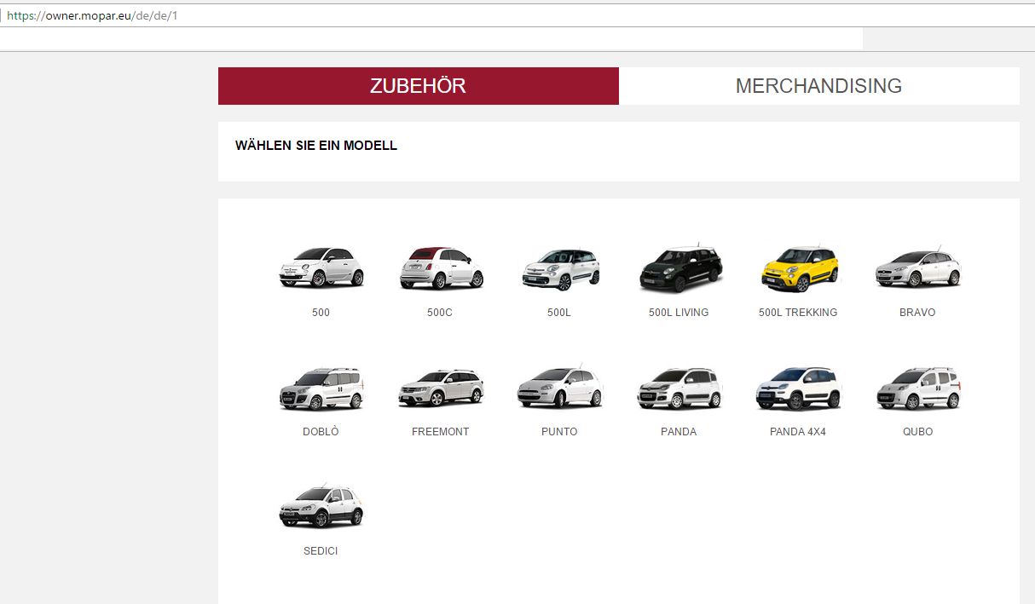Select the Fiat 500 car image
This screenshot has height=604, width=1035.
point(321,267)
